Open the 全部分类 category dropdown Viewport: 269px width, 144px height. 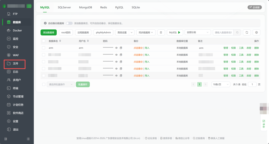198,32
